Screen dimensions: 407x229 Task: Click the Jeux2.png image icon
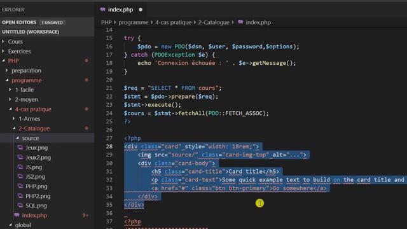pos(20,157)
